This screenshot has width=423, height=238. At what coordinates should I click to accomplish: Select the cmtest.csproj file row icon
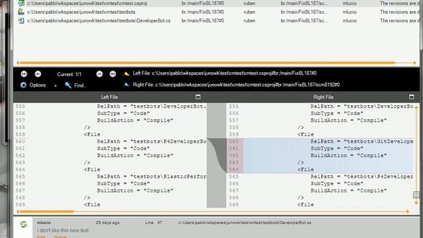point(21,3)
